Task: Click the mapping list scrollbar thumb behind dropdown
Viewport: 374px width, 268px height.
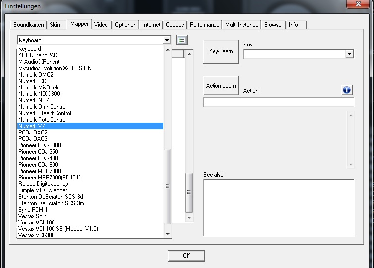Action: coord(189,192)
